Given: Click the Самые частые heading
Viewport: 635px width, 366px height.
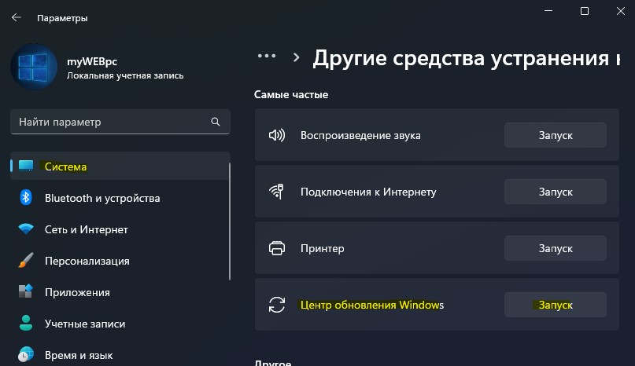Looking at the screenshot, I should [x=291, y=94].
